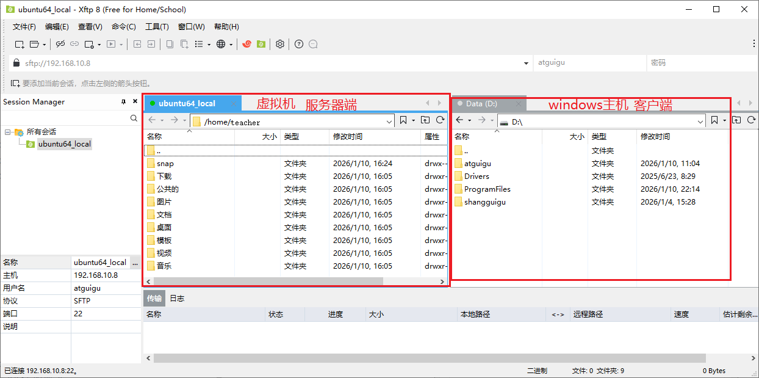Image resolution: width=759 pixels, height=378 pixels.
Task: Go up one folder in remote pane
Action: tap(425, 121)
